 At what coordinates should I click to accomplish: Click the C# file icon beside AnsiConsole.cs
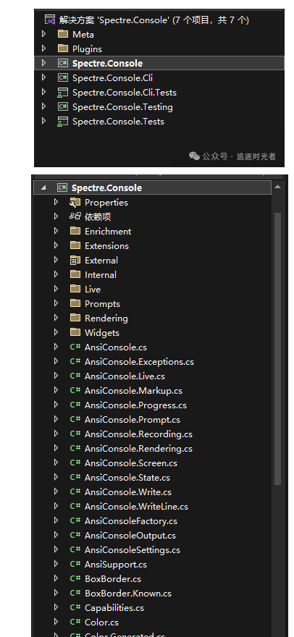75,347
